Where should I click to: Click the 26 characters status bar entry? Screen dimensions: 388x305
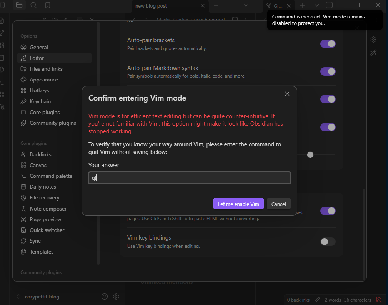(x=358, y=300)
